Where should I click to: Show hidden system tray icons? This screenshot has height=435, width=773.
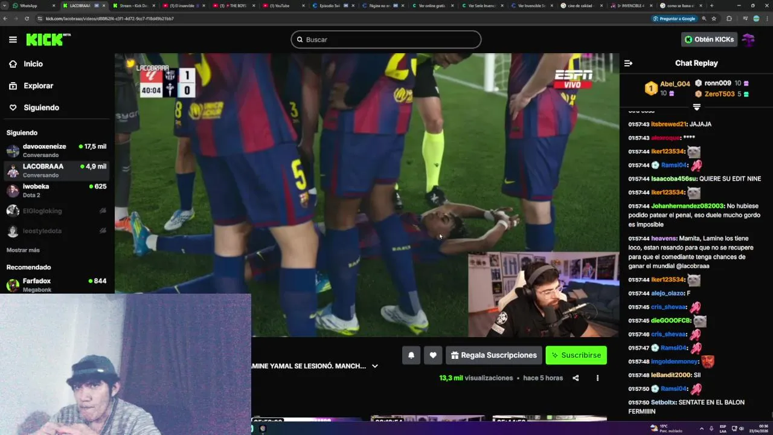coord(701,428)
